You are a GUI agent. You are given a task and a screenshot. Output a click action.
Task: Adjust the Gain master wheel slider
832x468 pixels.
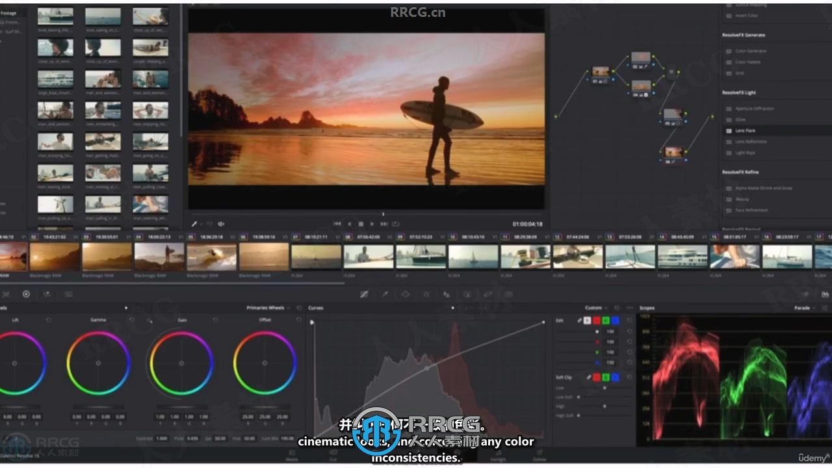[x=181, y=407]
